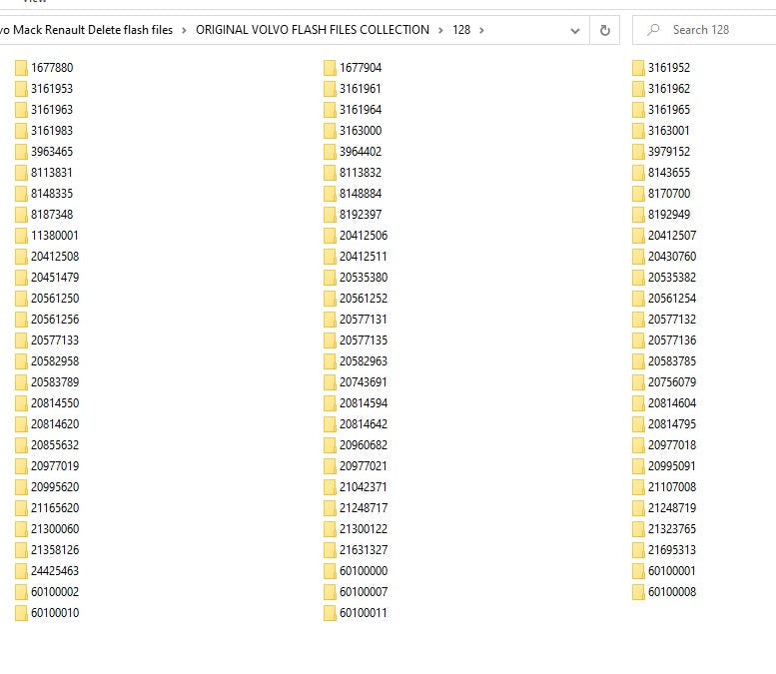Refresh the current folder view
Screen dimensions: 776x674
coord(604,30)
